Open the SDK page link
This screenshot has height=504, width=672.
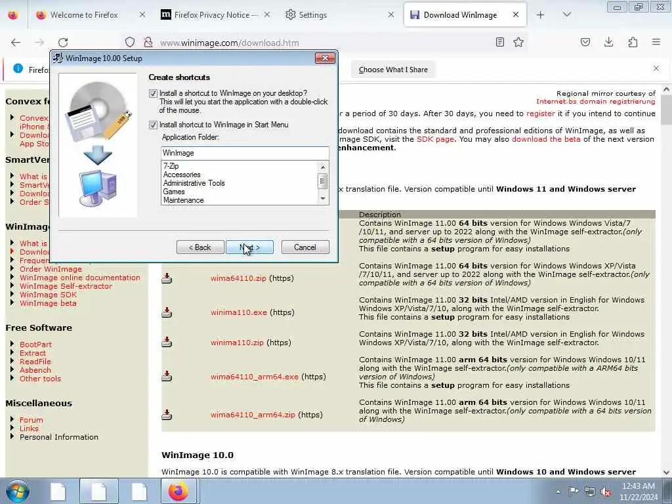click(x=435, y=139)
